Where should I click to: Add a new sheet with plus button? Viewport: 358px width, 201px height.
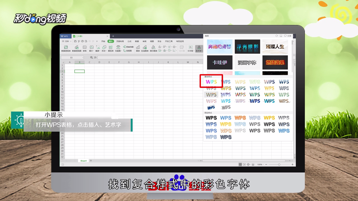[91, 161]
